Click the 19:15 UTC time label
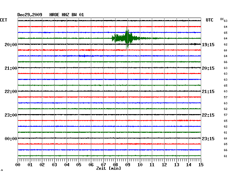 pyautogui.click(x=208, y=44)
